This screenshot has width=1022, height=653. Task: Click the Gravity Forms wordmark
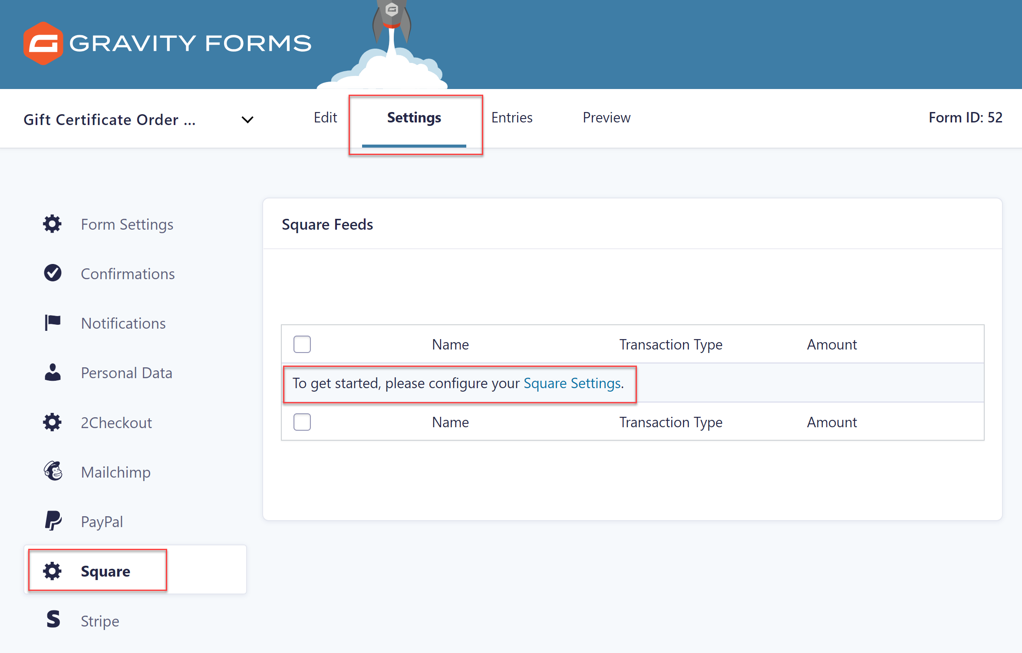pos(190,43)
